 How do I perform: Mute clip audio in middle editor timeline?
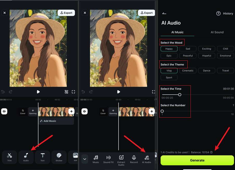(x=84, y=111)
